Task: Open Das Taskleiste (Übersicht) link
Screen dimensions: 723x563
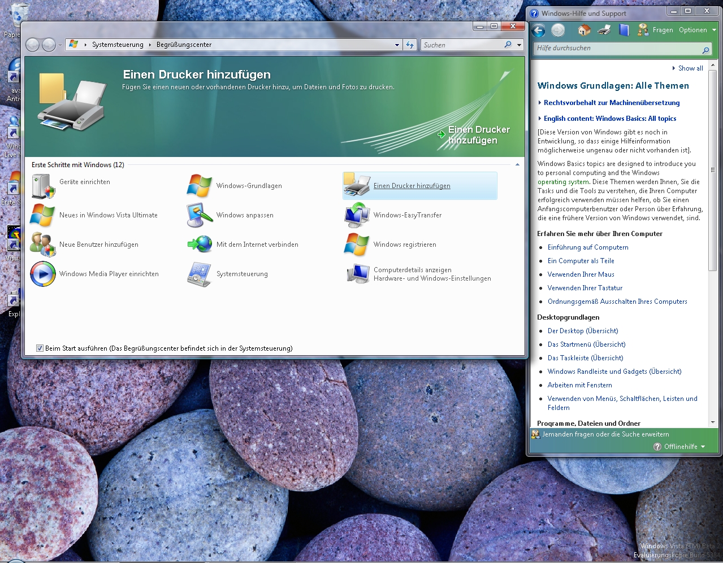Action: tap(585, 358)
